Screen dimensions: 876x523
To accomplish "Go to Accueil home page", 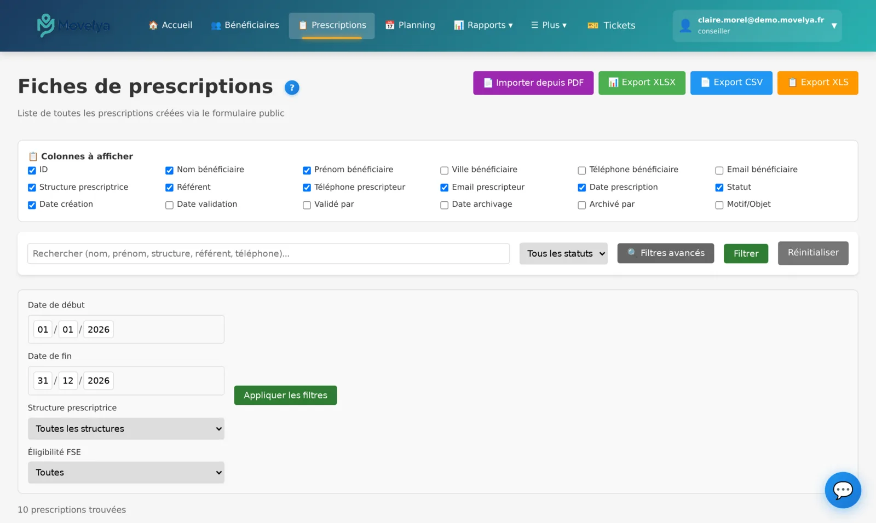I will pos(170,25).
